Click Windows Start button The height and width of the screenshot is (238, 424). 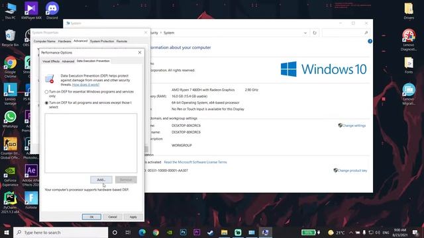(x=7, y=232)
